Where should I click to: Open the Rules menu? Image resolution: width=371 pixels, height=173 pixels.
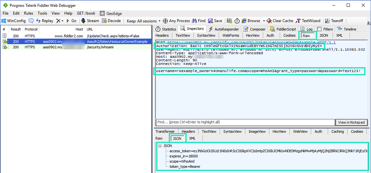(x=29, y=13)
